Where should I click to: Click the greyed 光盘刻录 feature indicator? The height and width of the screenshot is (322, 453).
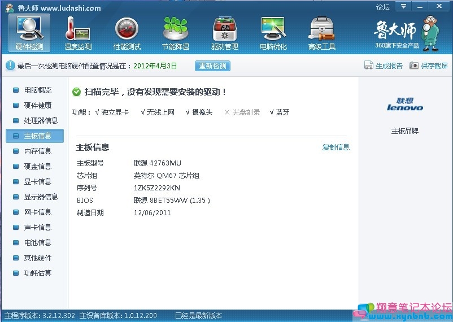[x=242, y=112]
